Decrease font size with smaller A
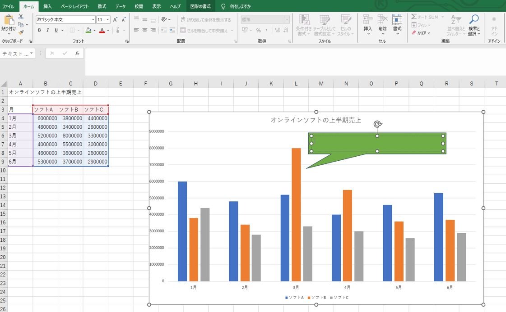506x312 pixels. click(x=124, y=20)
